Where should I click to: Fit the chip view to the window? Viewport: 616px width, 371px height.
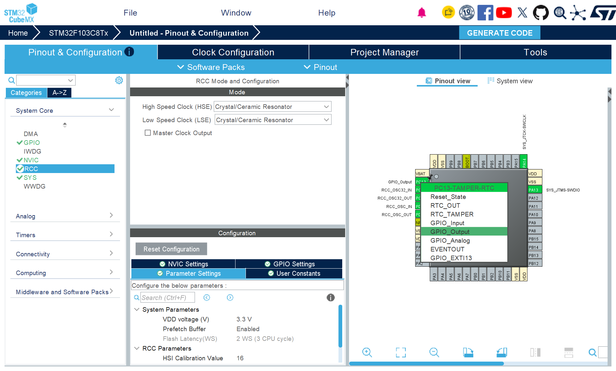401,352
